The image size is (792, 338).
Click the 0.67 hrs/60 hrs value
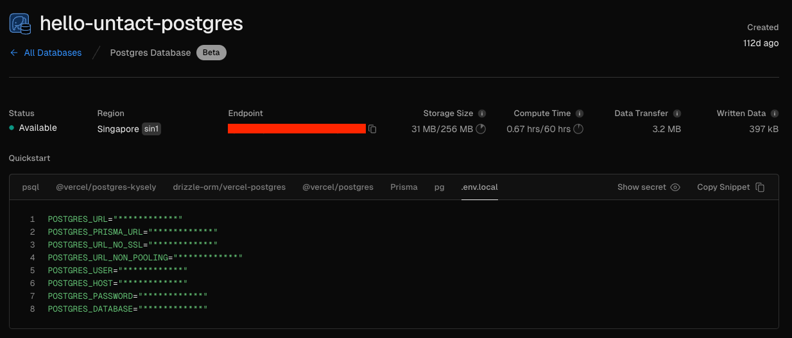pos(538,129)
